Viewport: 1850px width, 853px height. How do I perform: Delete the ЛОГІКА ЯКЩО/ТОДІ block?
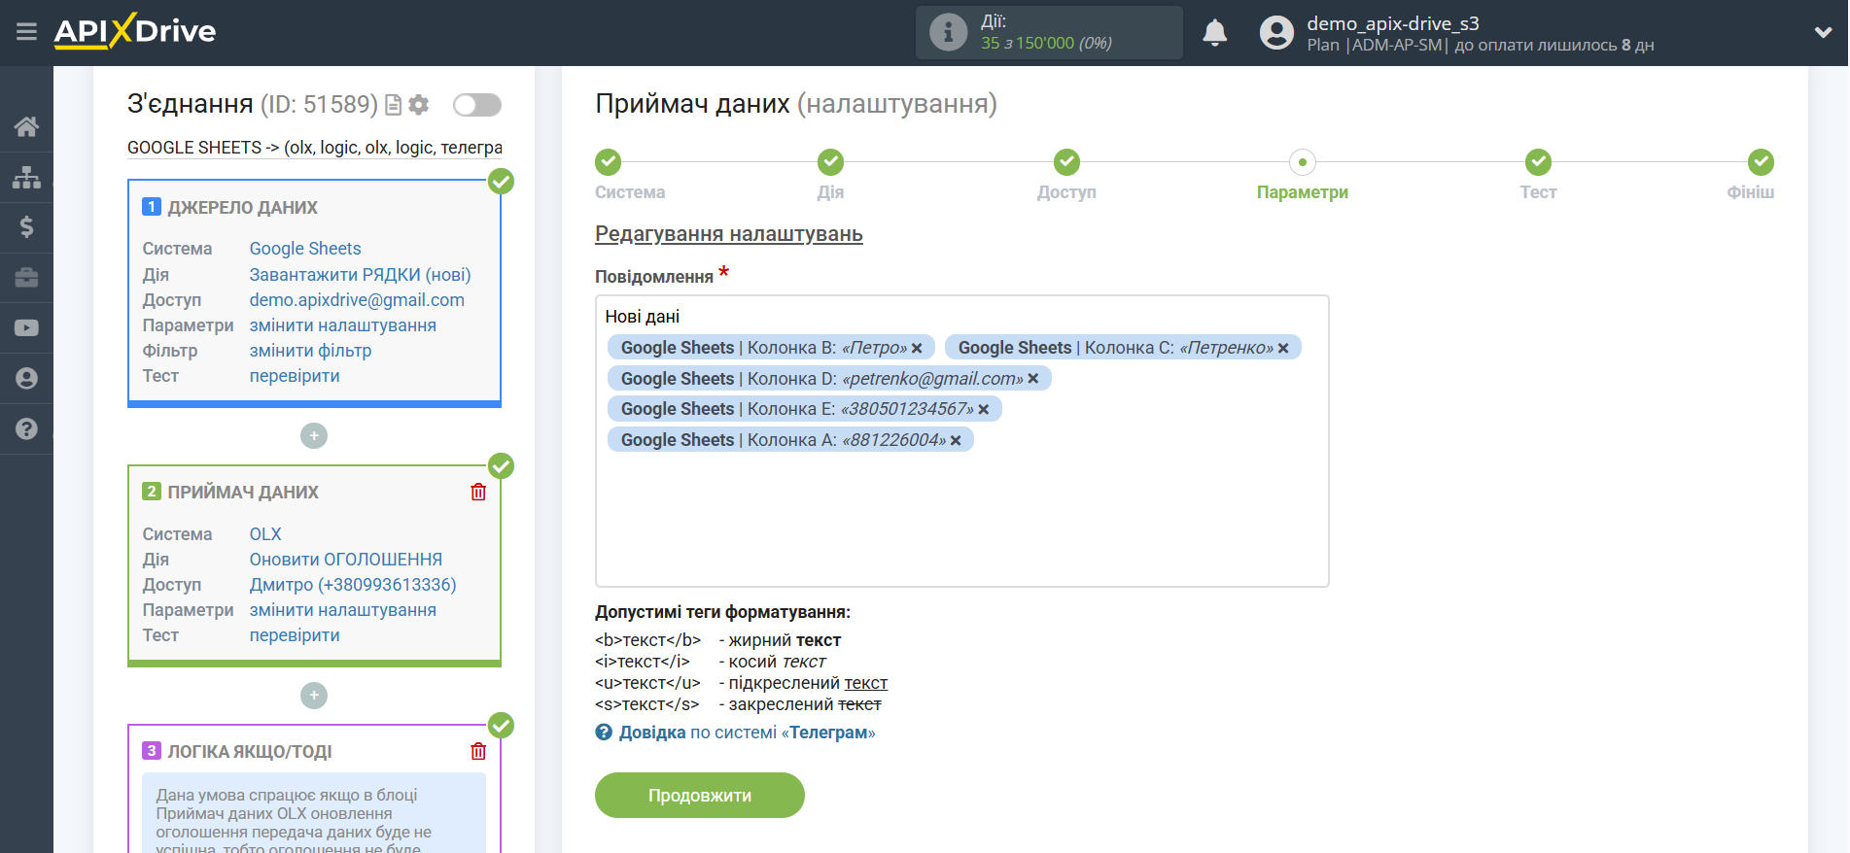point(478,751)
